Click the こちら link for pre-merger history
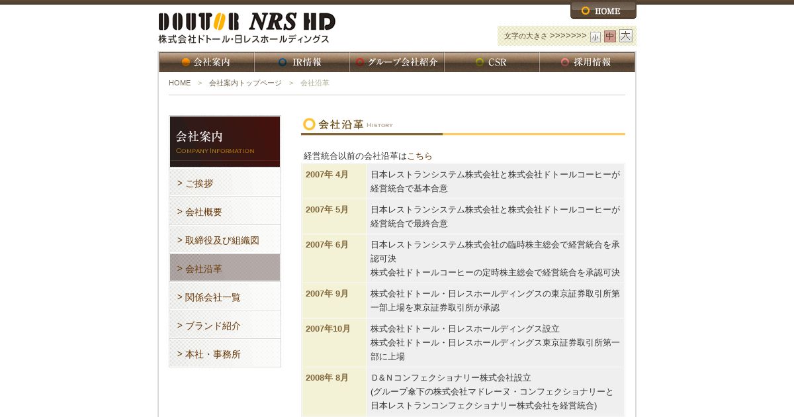This screenshot has width=794, height=417. pyautogui.click(x=419, y=156)
